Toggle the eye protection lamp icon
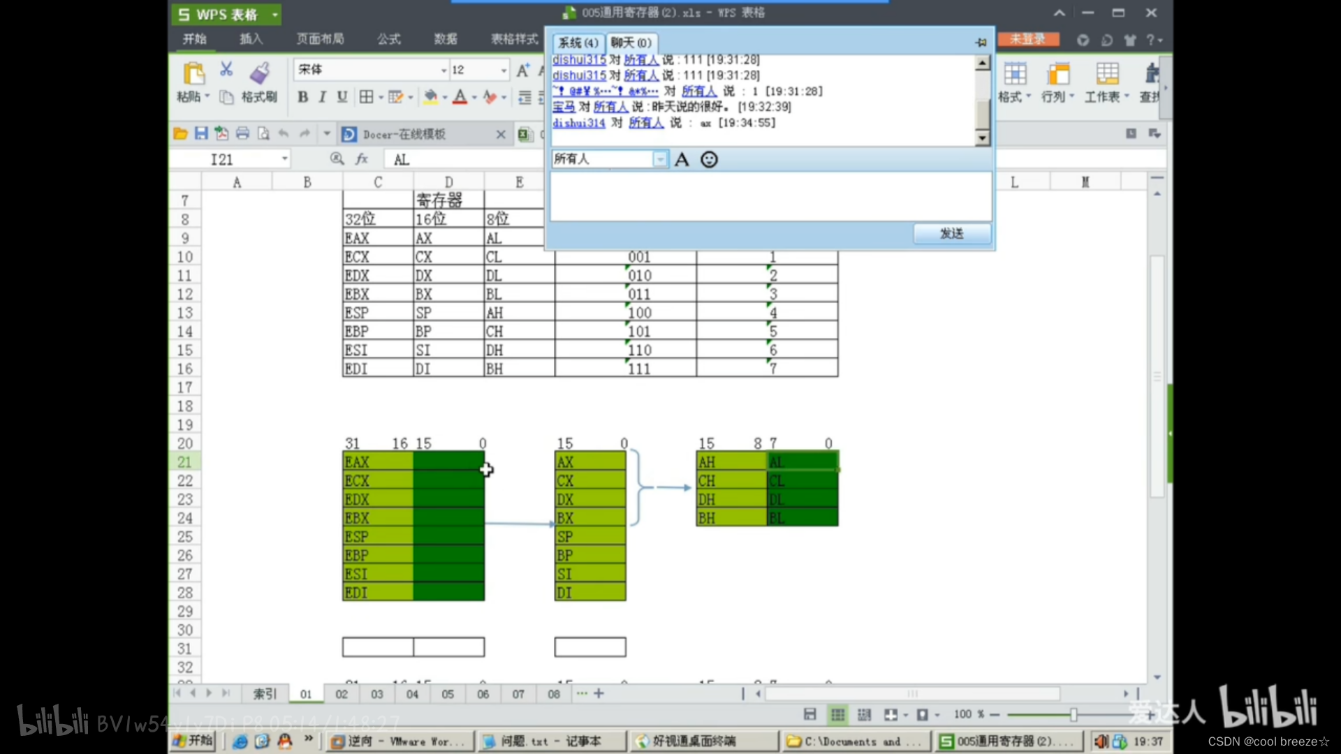This screenshot has width=1341, height=754. 922,714
